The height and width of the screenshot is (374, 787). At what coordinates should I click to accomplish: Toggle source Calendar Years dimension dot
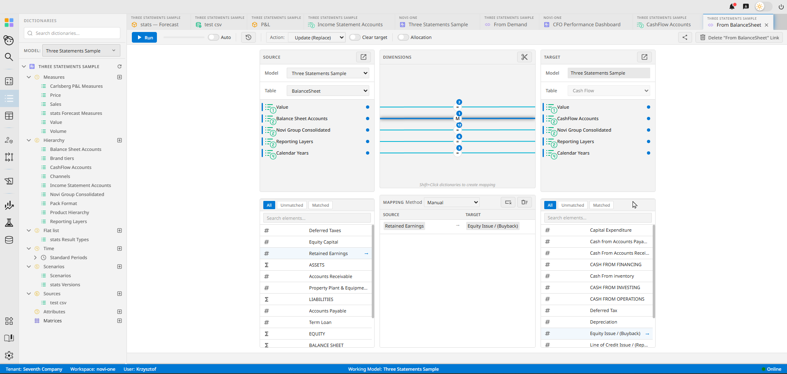pos(368,153)
